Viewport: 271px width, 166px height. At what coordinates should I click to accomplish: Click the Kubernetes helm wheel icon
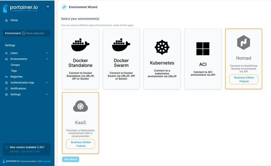(162, 47)
